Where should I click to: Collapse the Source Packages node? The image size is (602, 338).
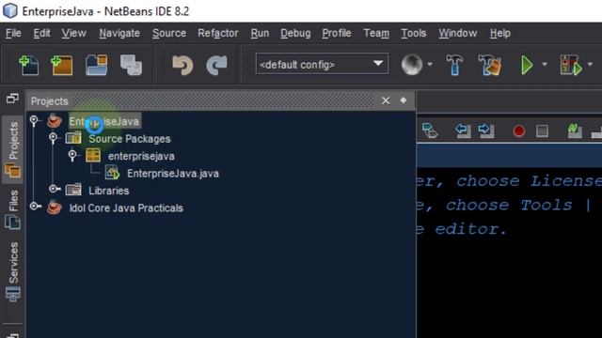coord(53,138)
